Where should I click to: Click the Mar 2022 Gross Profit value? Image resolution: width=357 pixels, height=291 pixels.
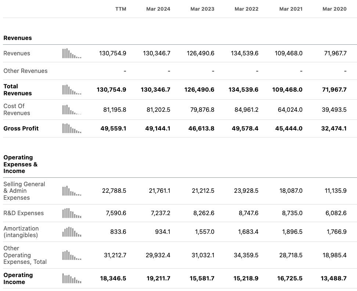click(245, 128)
